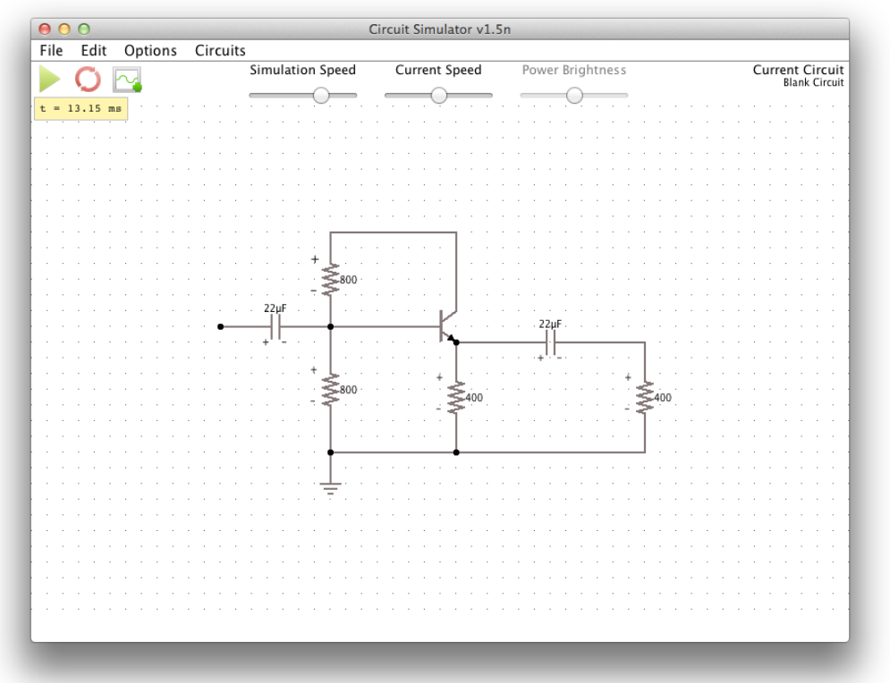The image size is (890, 683).
Task: Click the Power Brightness slider knob
Action: click(x=574, y=96)
